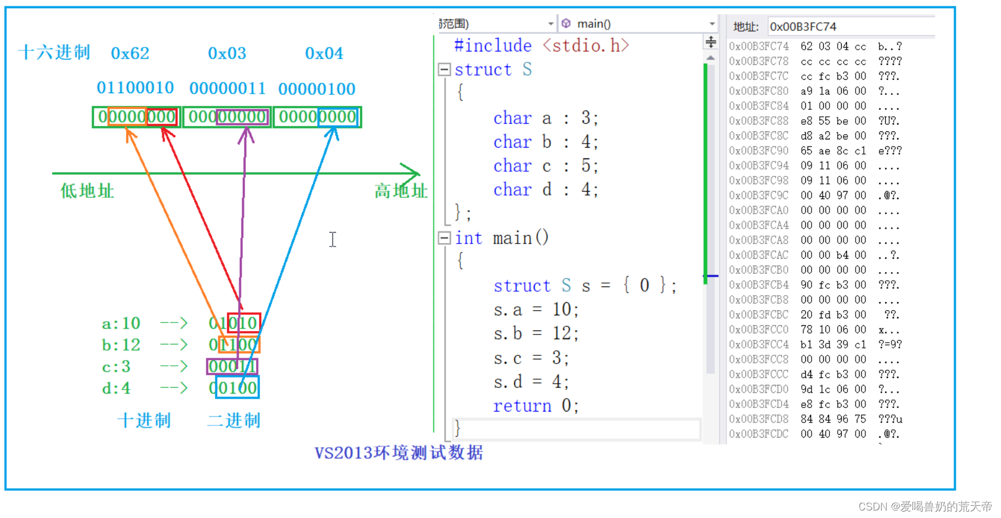This screenshot has height=518, width=1001.
Task: Click the 's.b = 12;' statement
Action: pos(536,333)
